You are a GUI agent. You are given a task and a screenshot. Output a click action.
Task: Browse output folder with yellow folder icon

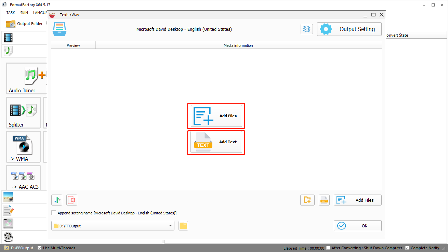coord(183,226)
